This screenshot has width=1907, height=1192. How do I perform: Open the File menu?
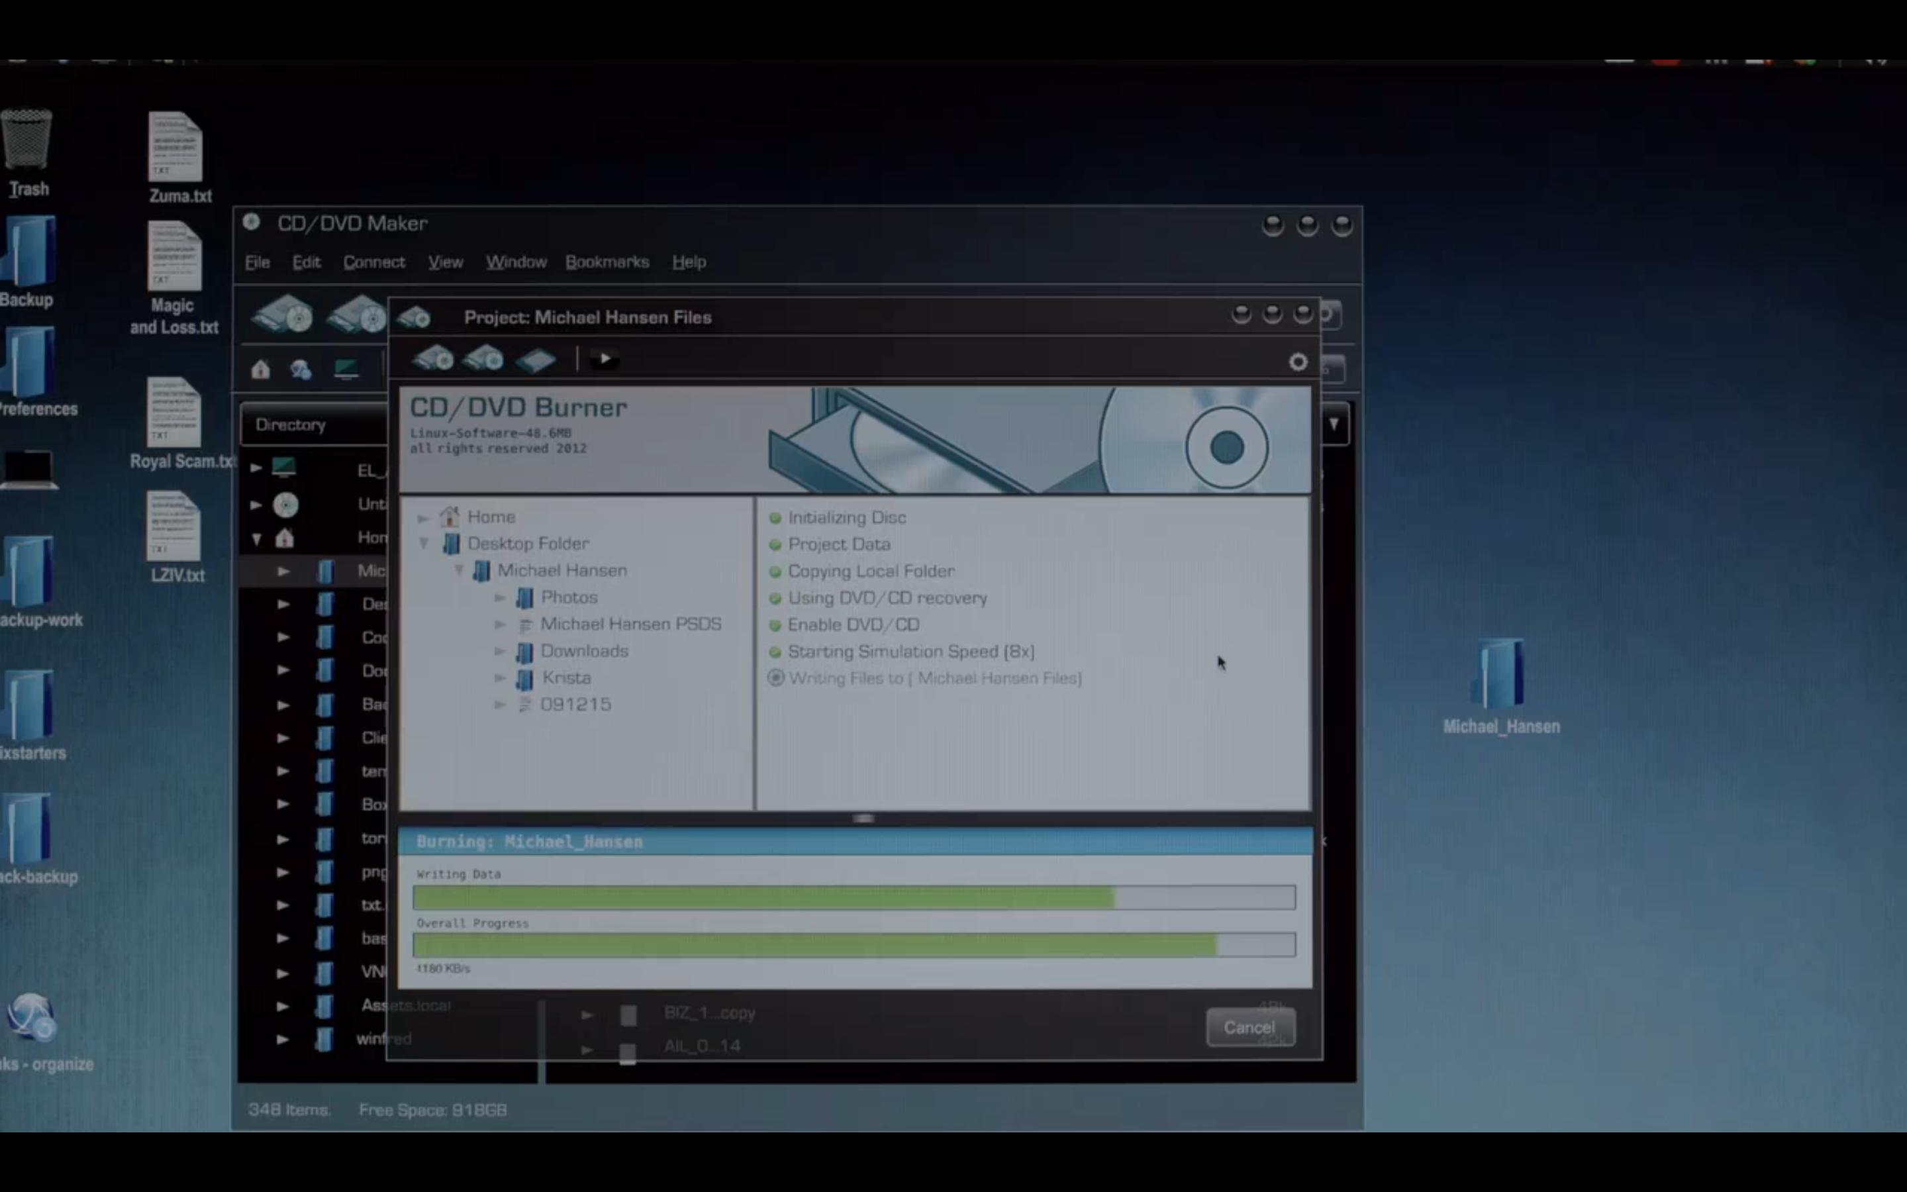(x=258, y=261)
